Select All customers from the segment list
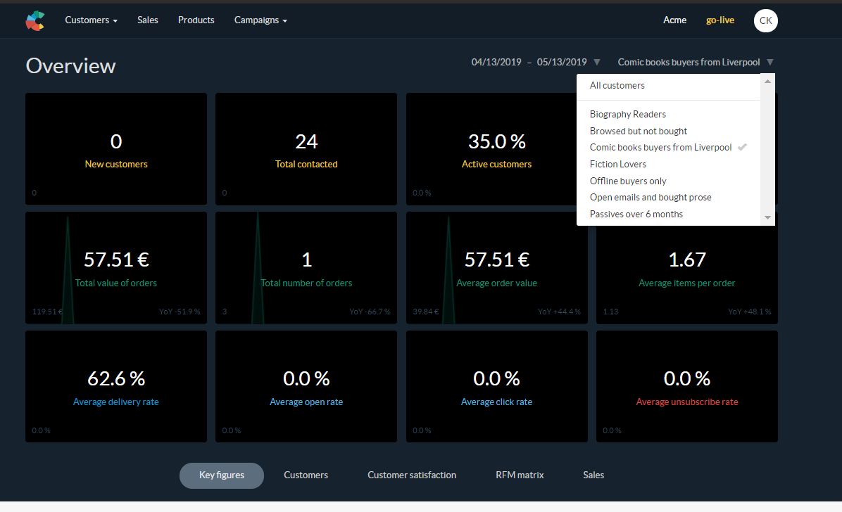 coord(617,86)
